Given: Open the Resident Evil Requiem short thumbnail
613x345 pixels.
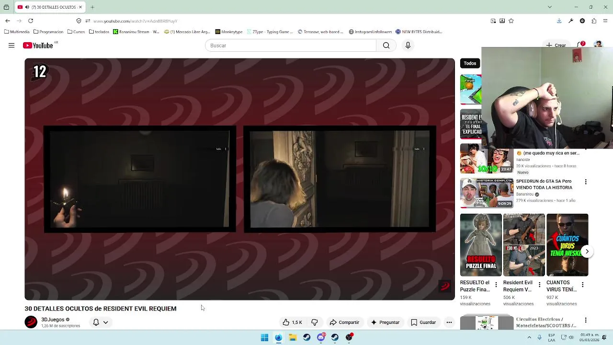Looking at the screenshot, I should click(524, 245).
